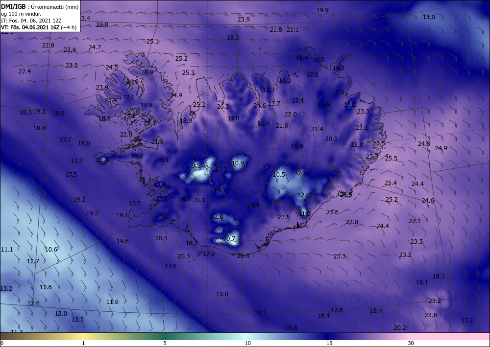
Task: Click the 'DMI/IGB : Úrkomumætti (mm)' title line
Action: click(40, 7)
